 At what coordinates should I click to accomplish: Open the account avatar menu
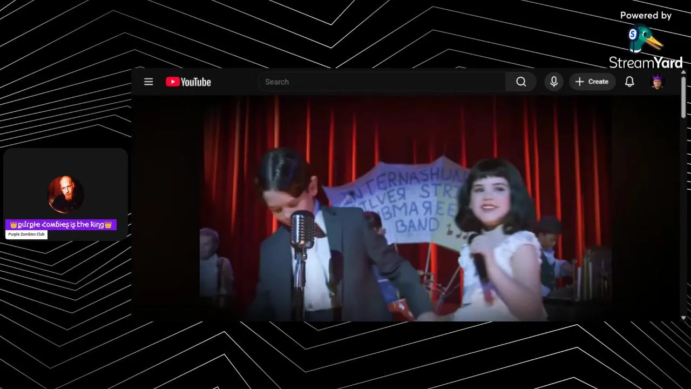click(657, 82)
